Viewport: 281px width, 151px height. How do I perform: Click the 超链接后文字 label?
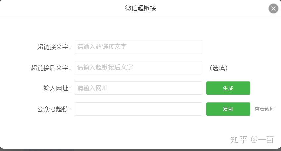(x=51, y=68)
